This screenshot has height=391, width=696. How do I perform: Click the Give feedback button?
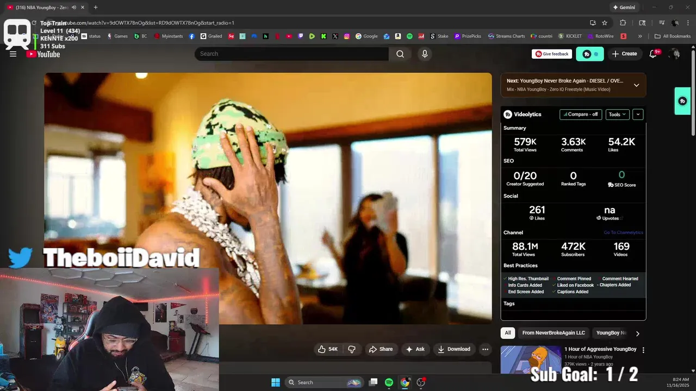[552, 54]
